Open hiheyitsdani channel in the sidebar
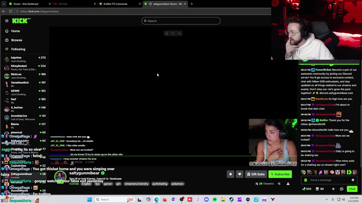 point(25,67)
